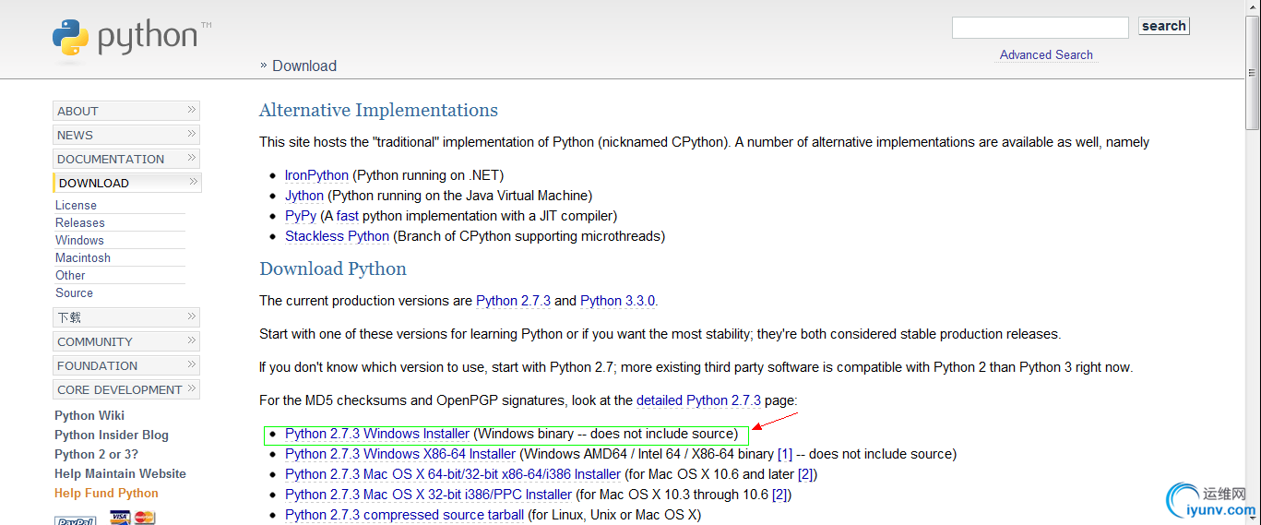Open the Source download sublink

click(x=74, y=292)
